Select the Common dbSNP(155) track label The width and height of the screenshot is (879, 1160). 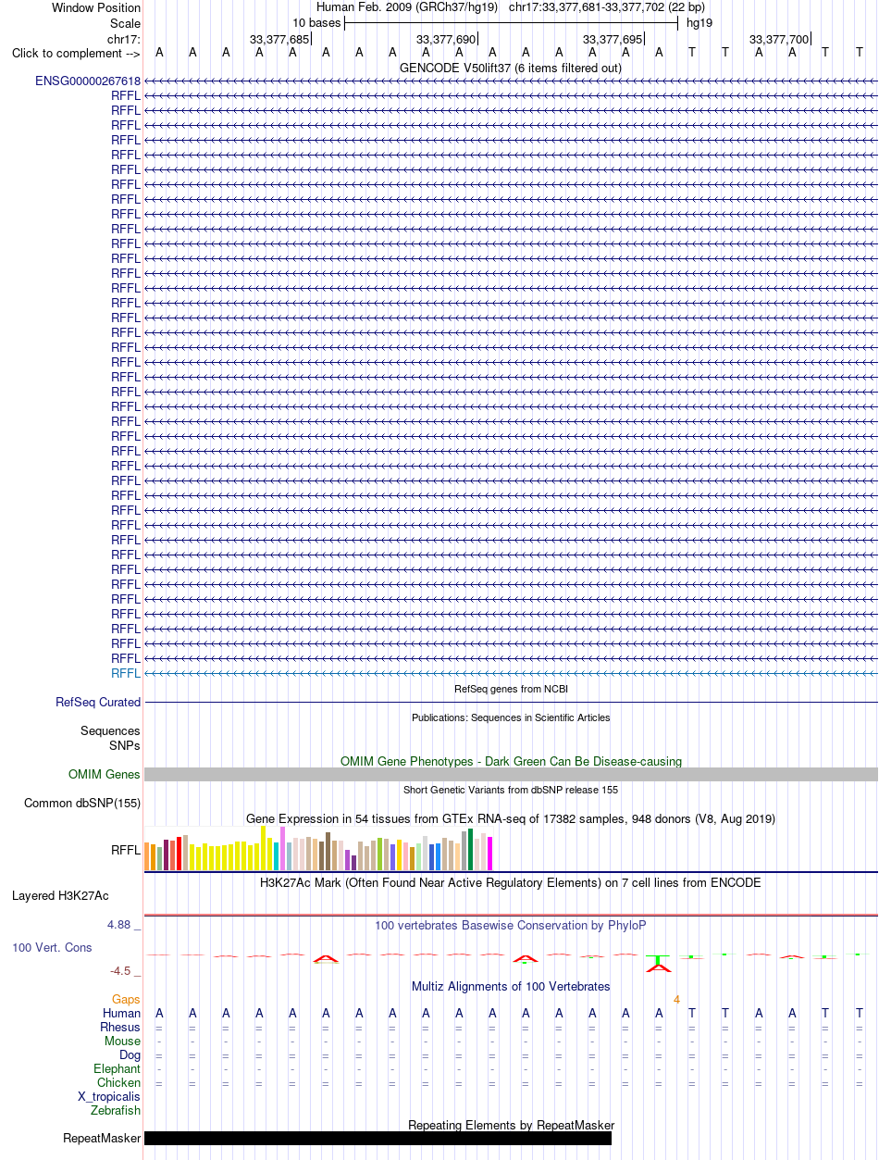coord(82,804)
